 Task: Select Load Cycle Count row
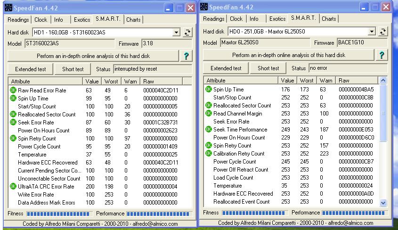[292, 178]
